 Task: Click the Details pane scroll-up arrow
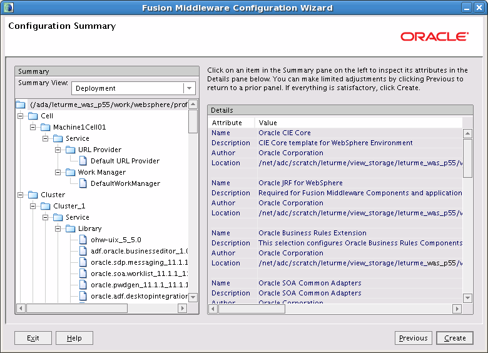(467, 133)
